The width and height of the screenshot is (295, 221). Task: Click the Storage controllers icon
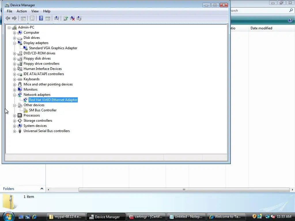tap(20, 121)
